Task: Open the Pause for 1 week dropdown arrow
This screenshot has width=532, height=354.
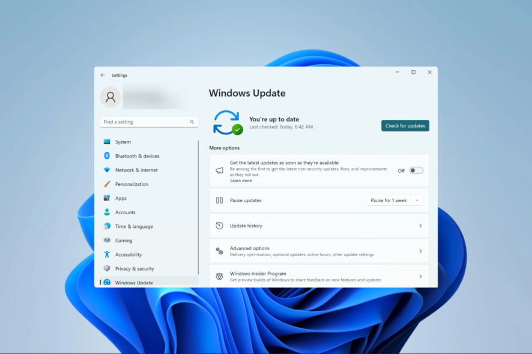Action: tap(417, 200)
